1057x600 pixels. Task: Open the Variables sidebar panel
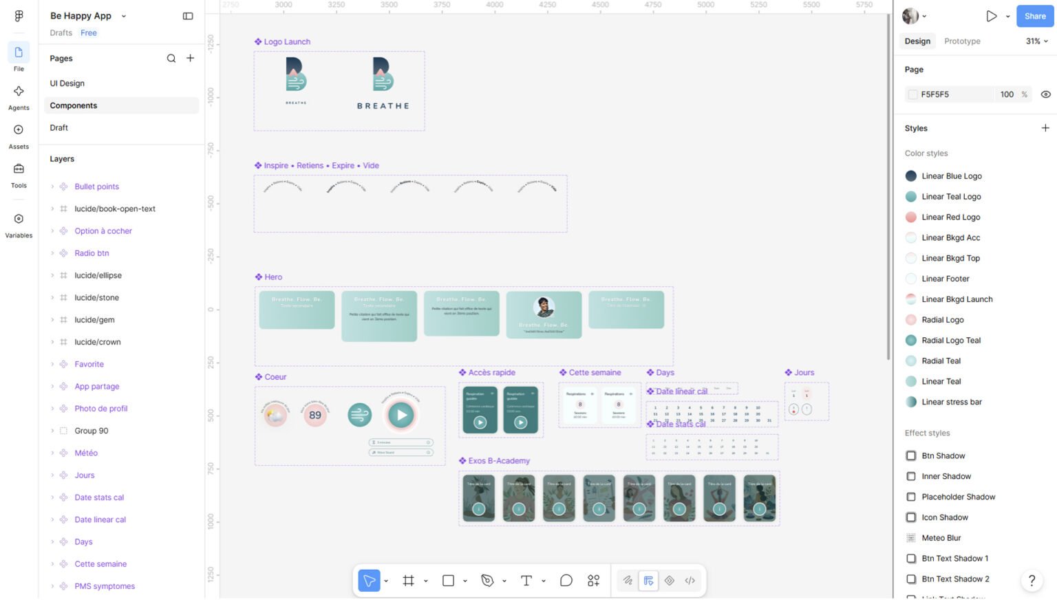pyautogui.click(x=19, y=225)
